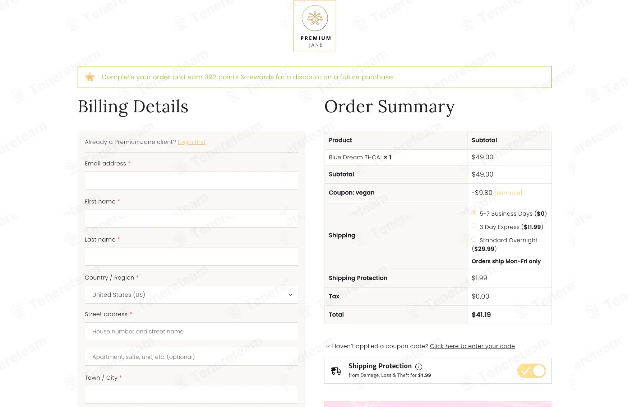Click the Shipping Protection info icon
This screenshot has height=407, width=628.
pyautogui.click(x=419, y=366)
